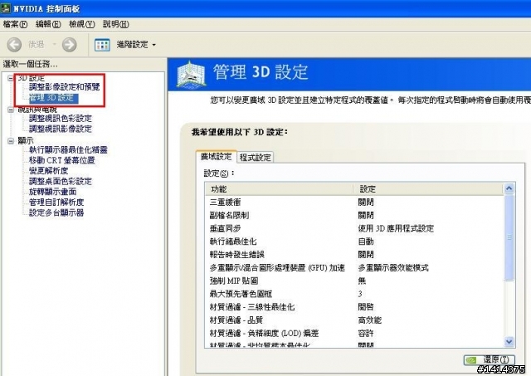The height and width of the screenshot is (376, 531).
Task: Select the 最大預先著色圖框 row
Action: 354,294
